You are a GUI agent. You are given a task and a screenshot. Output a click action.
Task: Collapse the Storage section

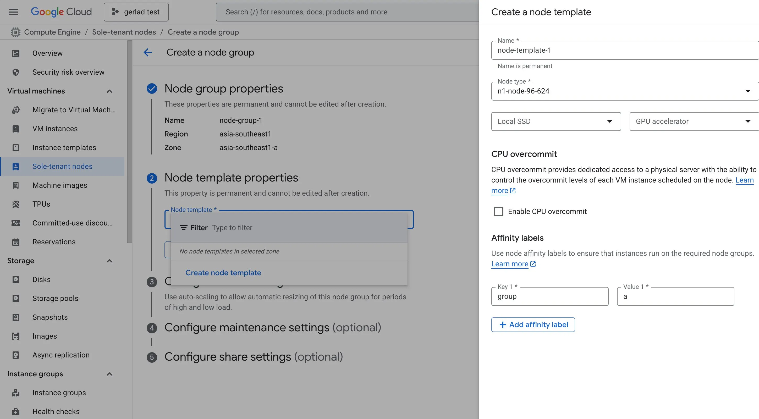[109, 261]
